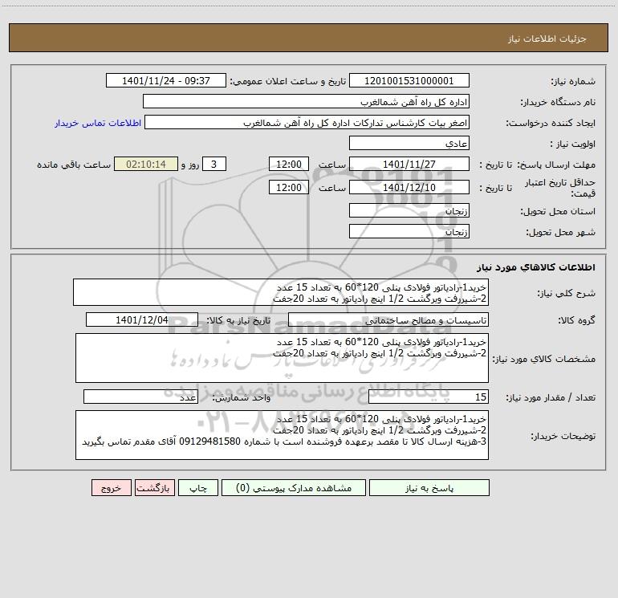This screenshot has width=618, height=598.
Task: Click the شرح کلی نیاز label
Action: (567, 293)
